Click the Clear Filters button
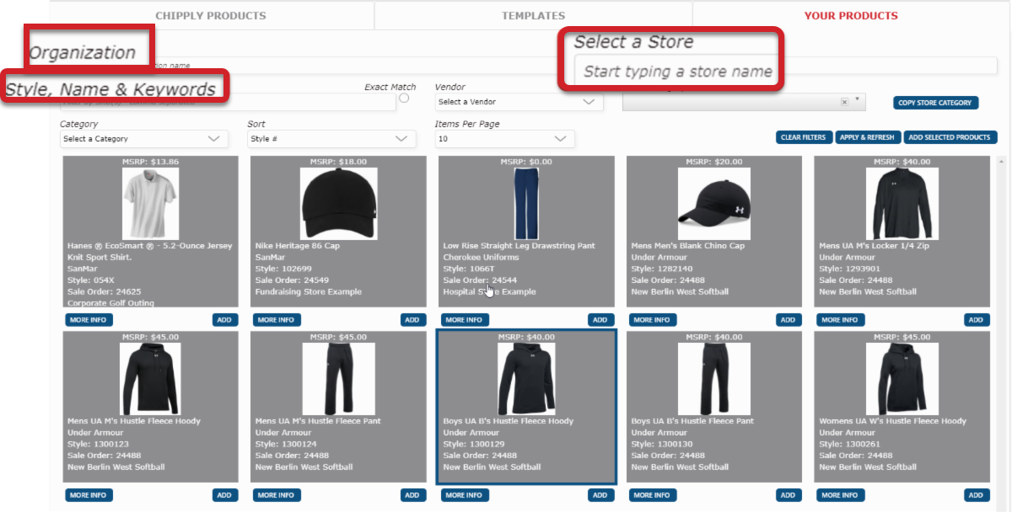The image size is (1012, 512). (805, 137)
